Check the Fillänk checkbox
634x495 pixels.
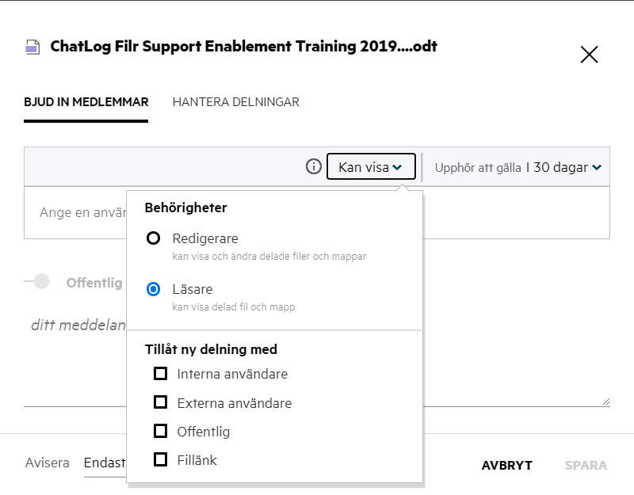coord(160,459)
